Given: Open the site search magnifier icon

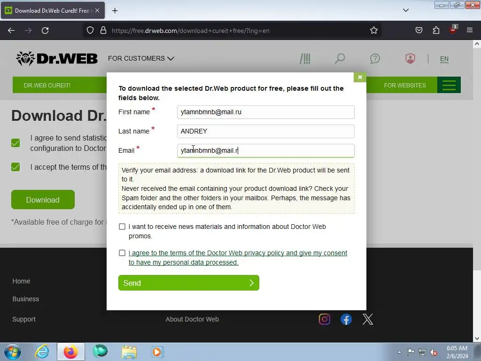Looking at the screenshot, I should pyautogui.click(x=340, y=58).
